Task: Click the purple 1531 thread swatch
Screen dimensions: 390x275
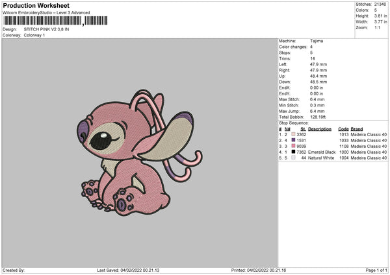Action: click(x=293, y=140)
